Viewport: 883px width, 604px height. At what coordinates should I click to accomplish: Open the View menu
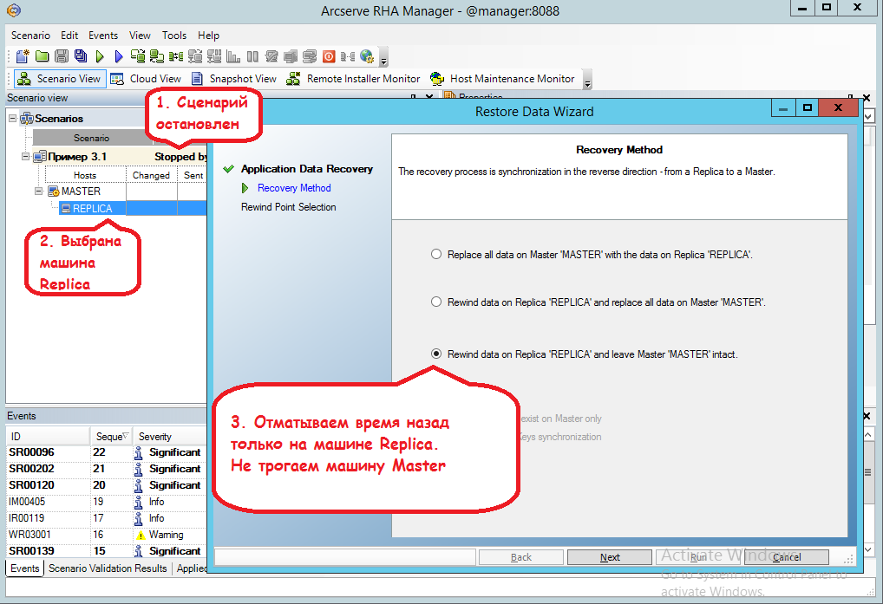140,36
